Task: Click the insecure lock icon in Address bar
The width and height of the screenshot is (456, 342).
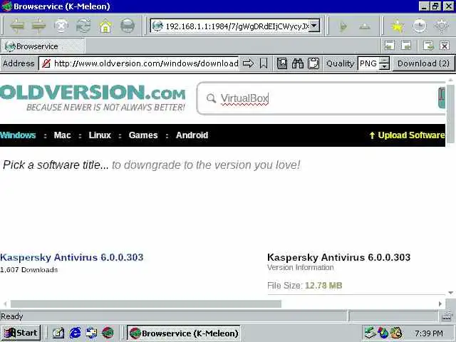Action: pos(46,63)
